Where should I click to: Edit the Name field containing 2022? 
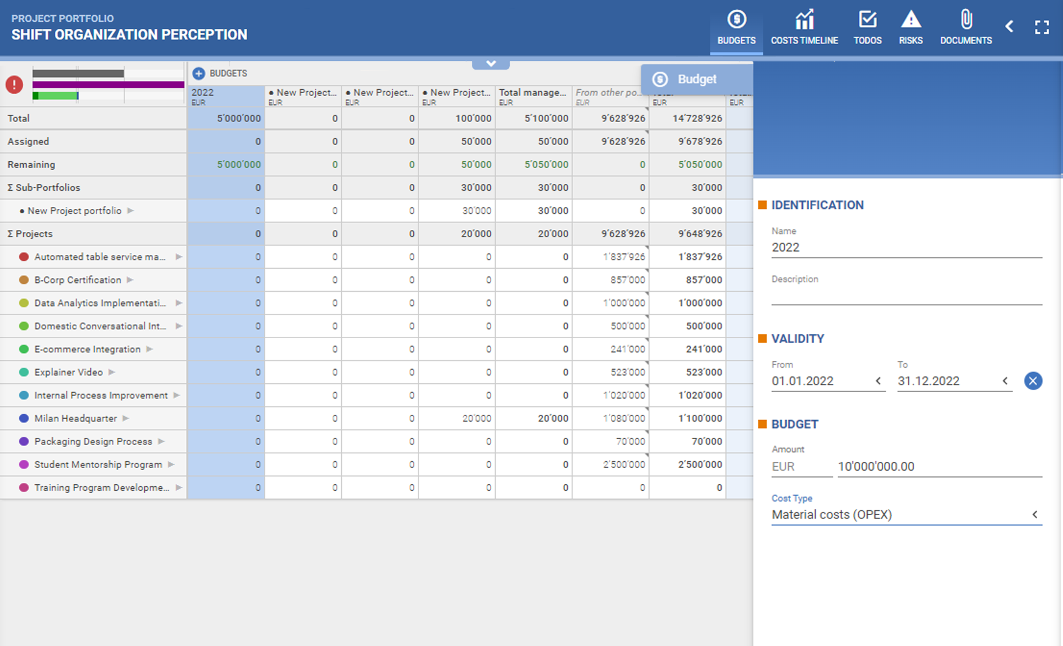point(906,247)
